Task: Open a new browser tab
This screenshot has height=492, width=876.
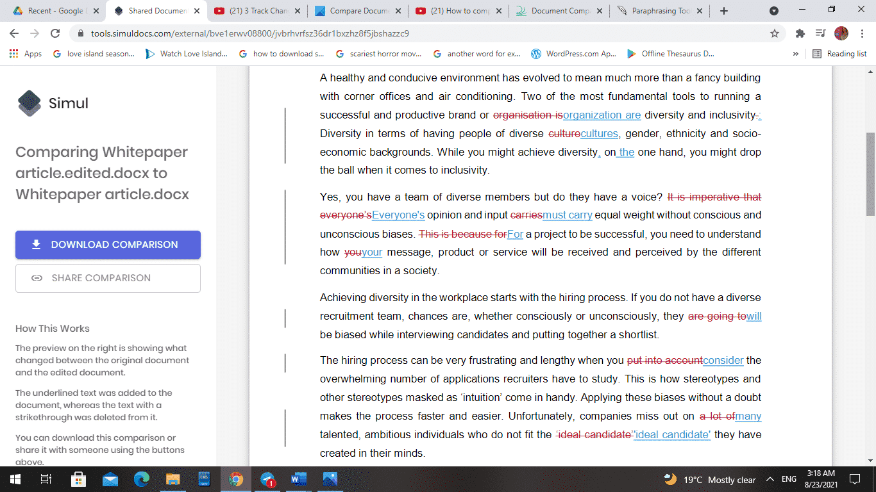Action: coord(724,11)
